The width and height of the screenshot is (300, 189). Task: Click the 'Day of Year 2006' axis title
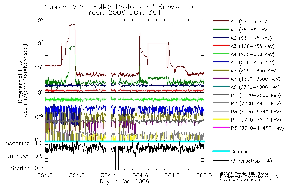(124, 181)
